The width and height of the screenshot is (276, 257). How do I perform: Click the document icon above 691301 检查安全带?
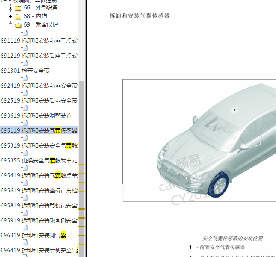[x=25, y=63]
